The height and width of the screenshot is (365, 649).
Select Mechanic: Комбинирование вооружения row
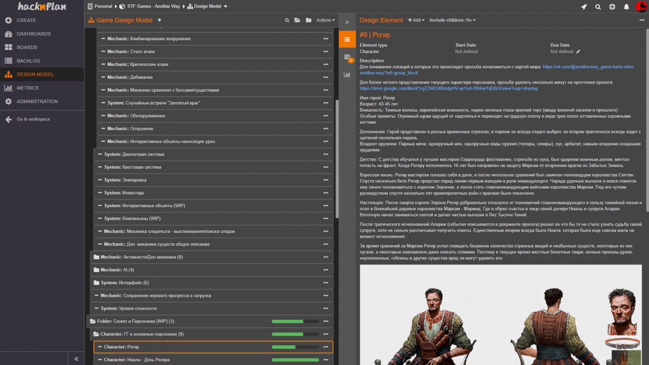[215, 39]
